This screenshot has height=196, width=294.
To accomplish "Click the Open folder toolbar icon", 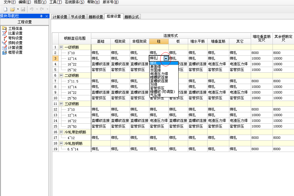I will coord(13,9).
